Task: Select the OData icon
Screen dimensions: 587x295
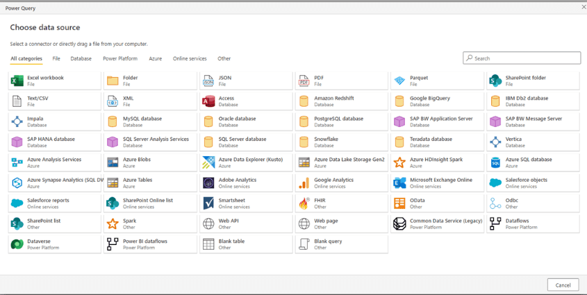Action: click(400, 203)
